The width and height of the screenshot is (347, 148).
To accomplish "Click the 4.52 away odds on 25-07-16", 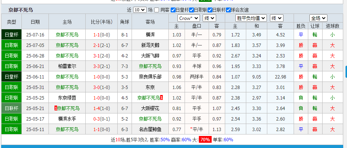I will (280, 35).
